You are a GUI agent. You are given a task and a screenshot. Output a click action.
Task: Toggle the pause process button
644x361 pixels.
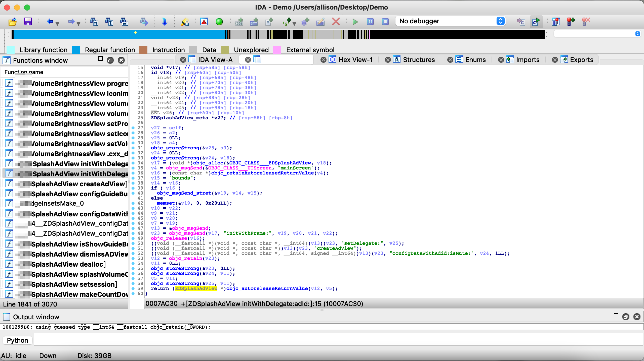pos(370,22)
